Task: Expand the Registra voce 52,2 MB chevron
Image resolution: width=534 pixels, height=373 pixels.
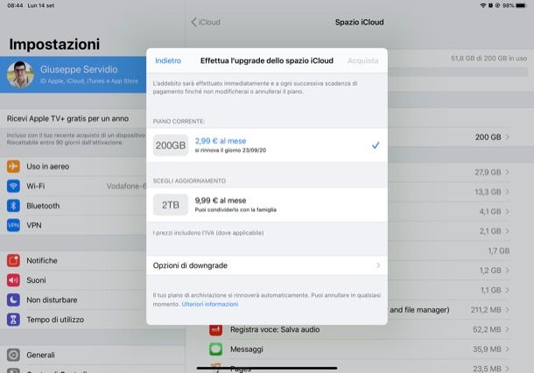Action: 507,329
